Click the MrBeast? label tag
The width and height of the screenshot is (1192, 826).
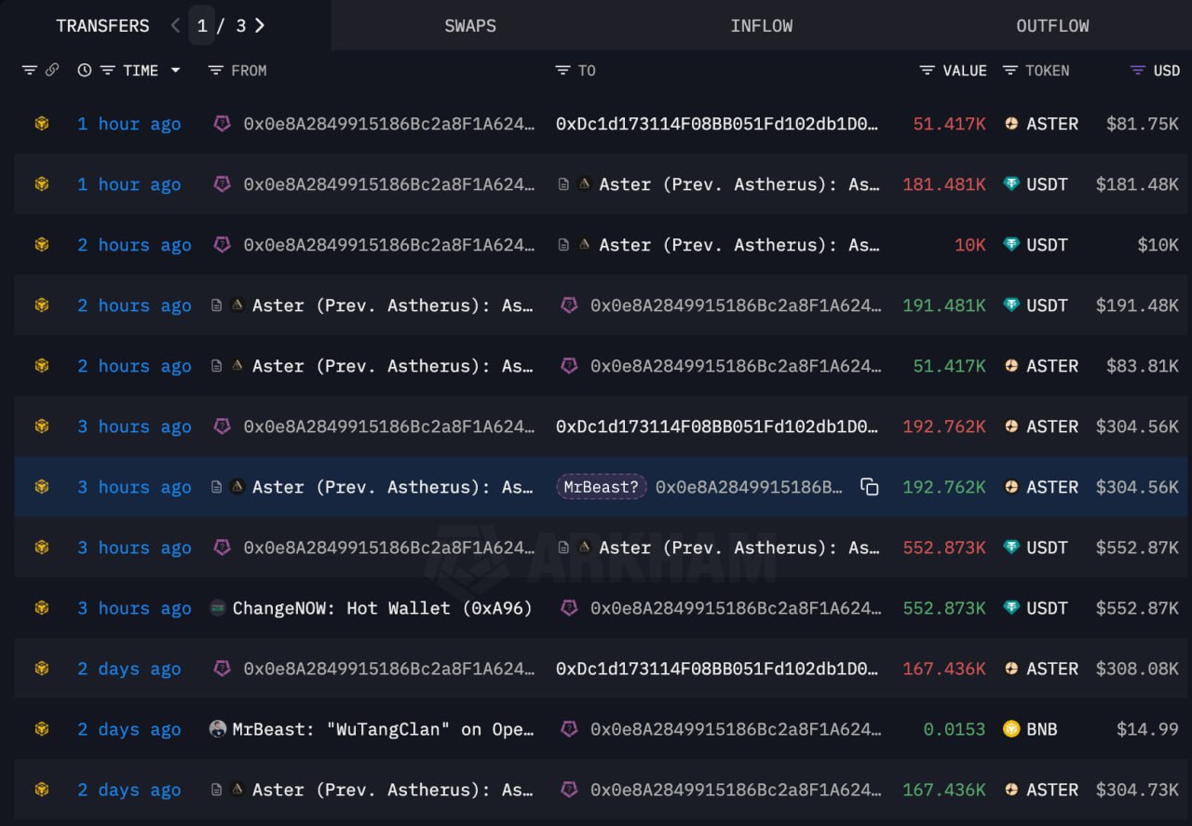tap(602, 487)
